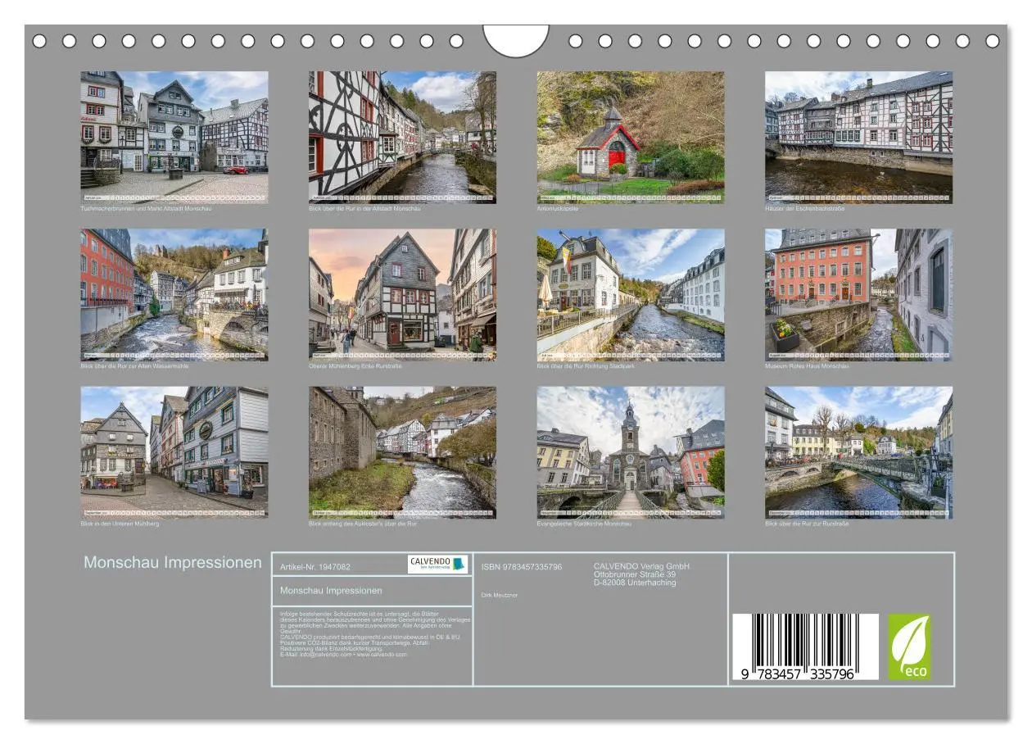Open the Blick über die Rur Altstadt photo
This screenshot has width=1032, height=744.
(402, 137)
